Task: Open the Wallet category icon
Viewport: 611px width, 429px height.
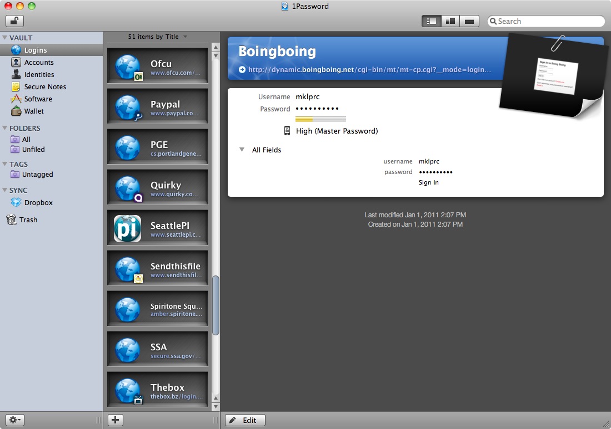Action: tap(16, 111)
